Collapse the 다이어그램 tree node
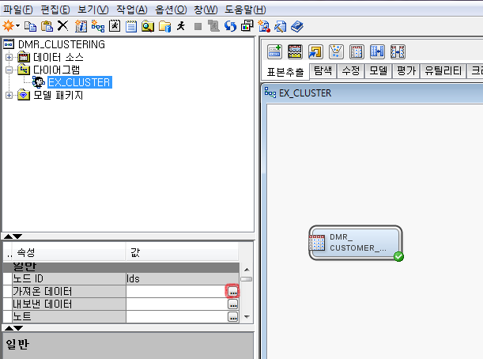Screen dimensions: 483x359 coord(9,70)
